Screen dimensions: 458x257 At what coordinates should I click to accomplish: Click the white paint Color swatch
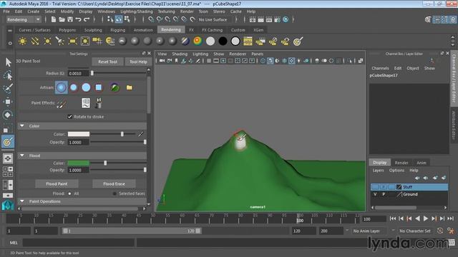[79, 134]
